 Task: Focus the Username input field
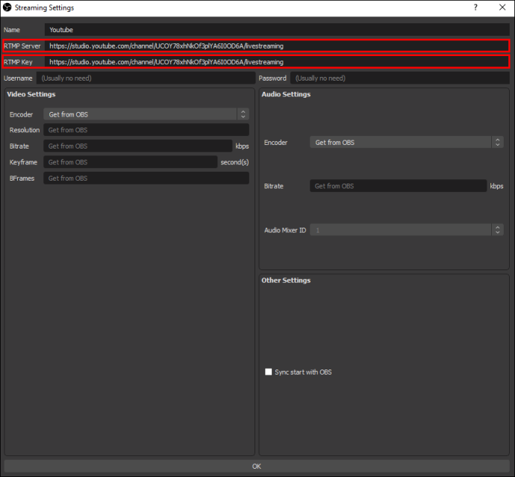click(x=146, y=78)
